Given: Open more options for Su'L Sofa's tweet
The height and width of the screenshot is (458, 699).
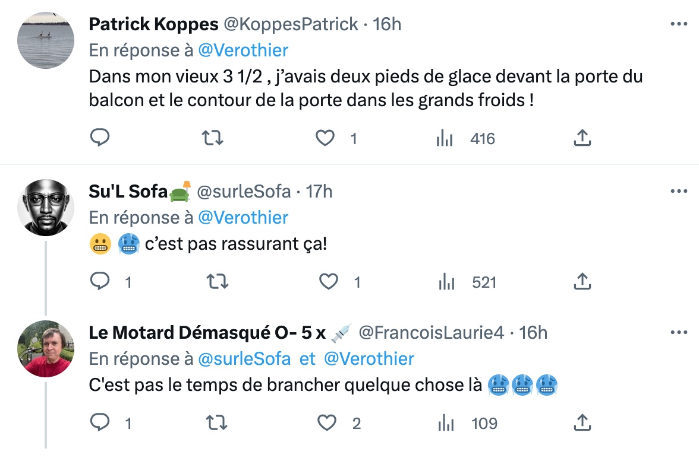Looking at the screenshot, I should 679,191.
